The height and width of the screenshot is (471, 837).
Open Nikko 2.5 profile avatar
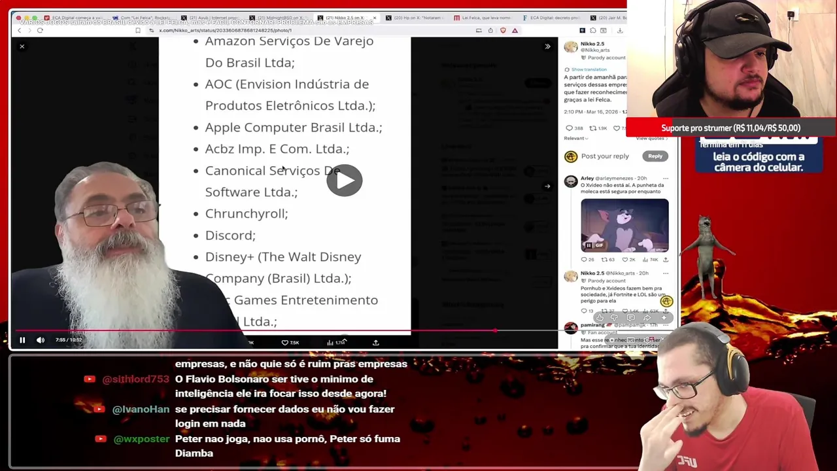click(571, 47)
